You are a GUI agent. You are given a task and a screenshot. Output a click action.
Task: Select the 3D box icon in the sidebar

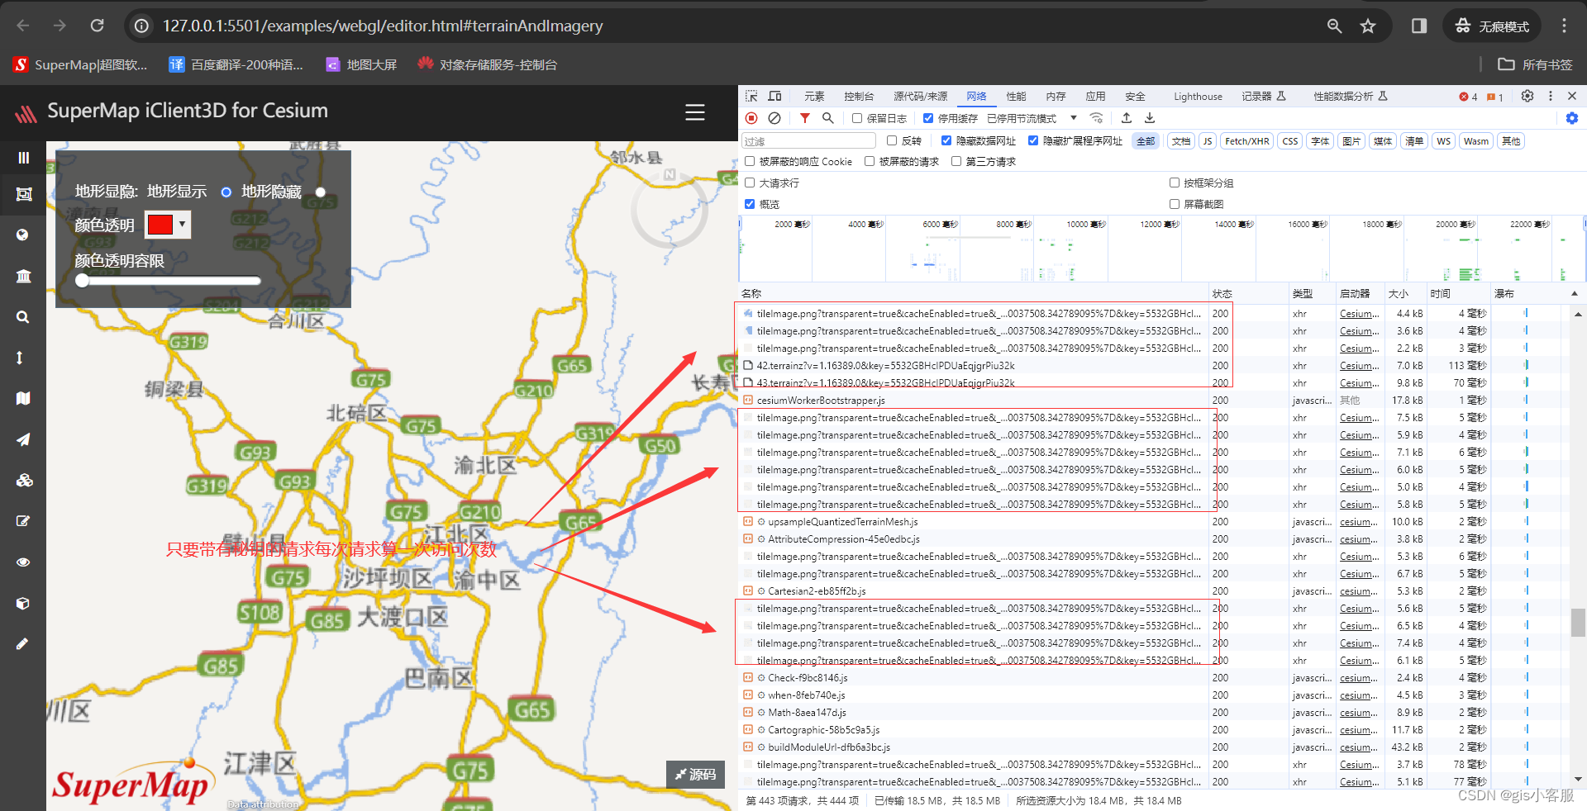[x=23, y=603]
